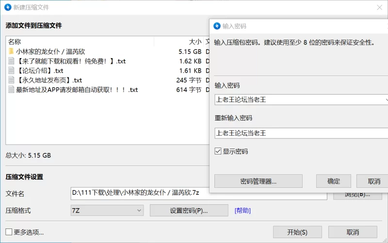This screenshot has width=388, height=243.
Task: Close the 新建压缩文件 window
Action: point(379,7)
